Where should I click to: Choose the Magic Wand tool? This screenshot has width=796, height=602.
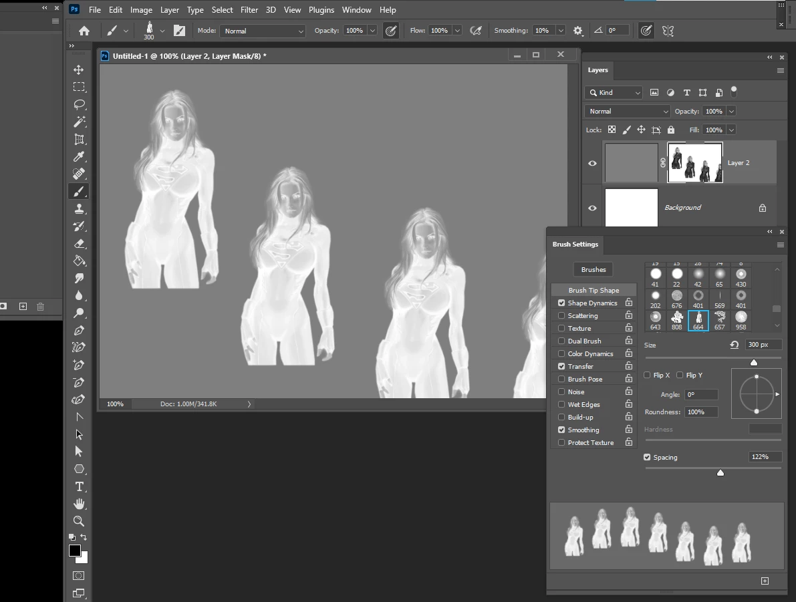79,122
